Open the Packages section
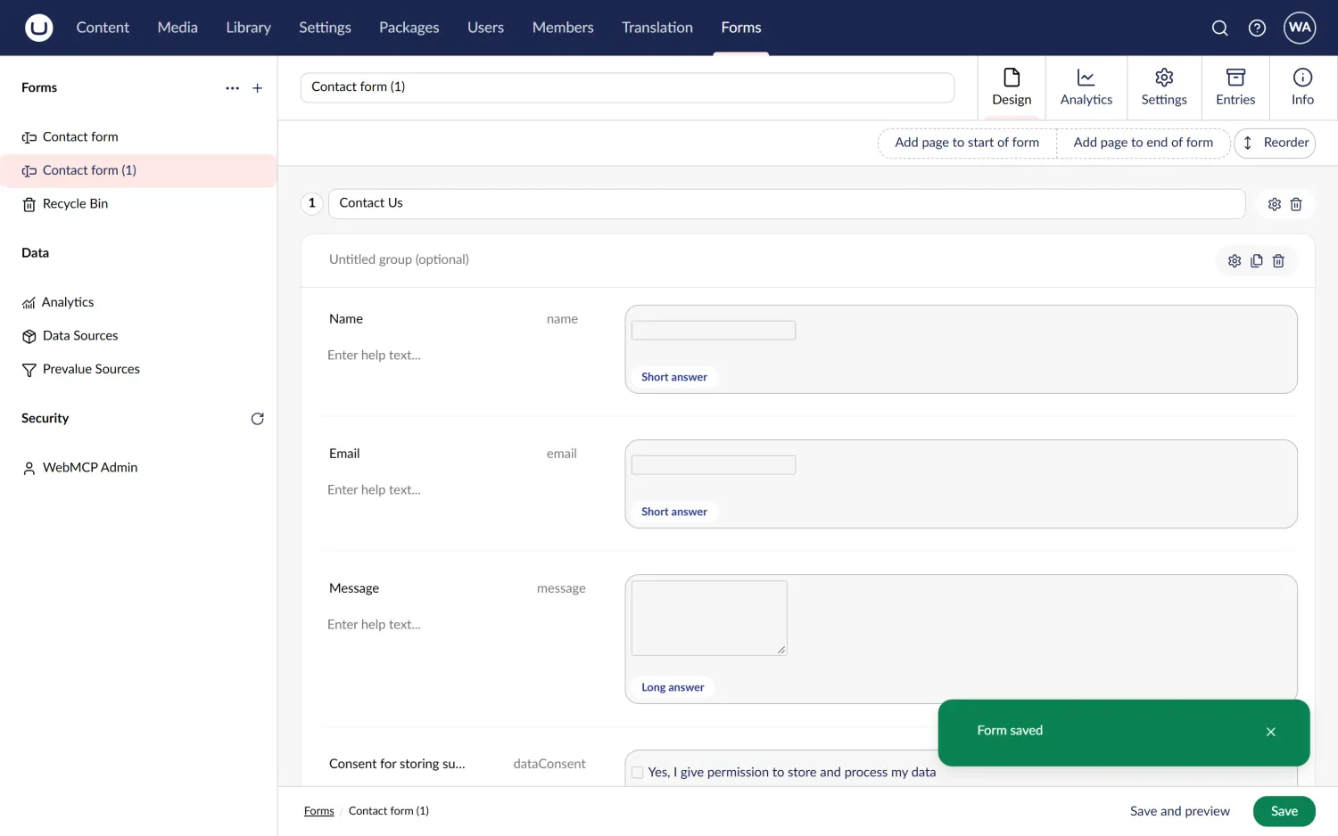 click(409, 28)
